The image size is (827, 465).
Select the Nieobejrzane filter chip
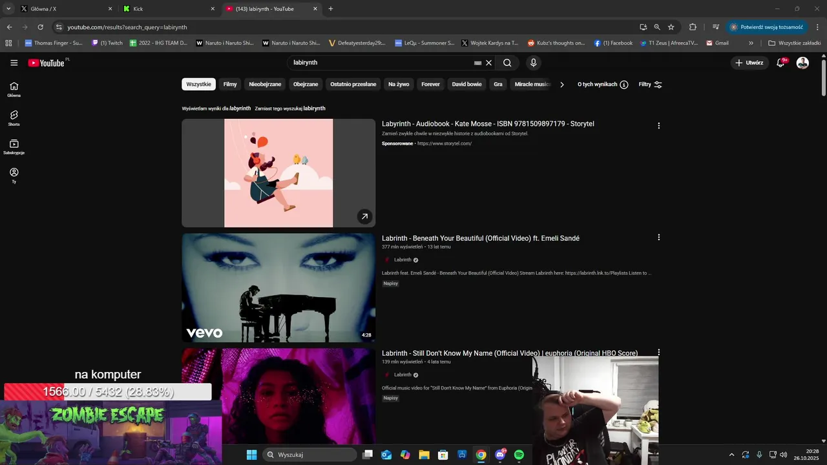(x=265, y=85)
